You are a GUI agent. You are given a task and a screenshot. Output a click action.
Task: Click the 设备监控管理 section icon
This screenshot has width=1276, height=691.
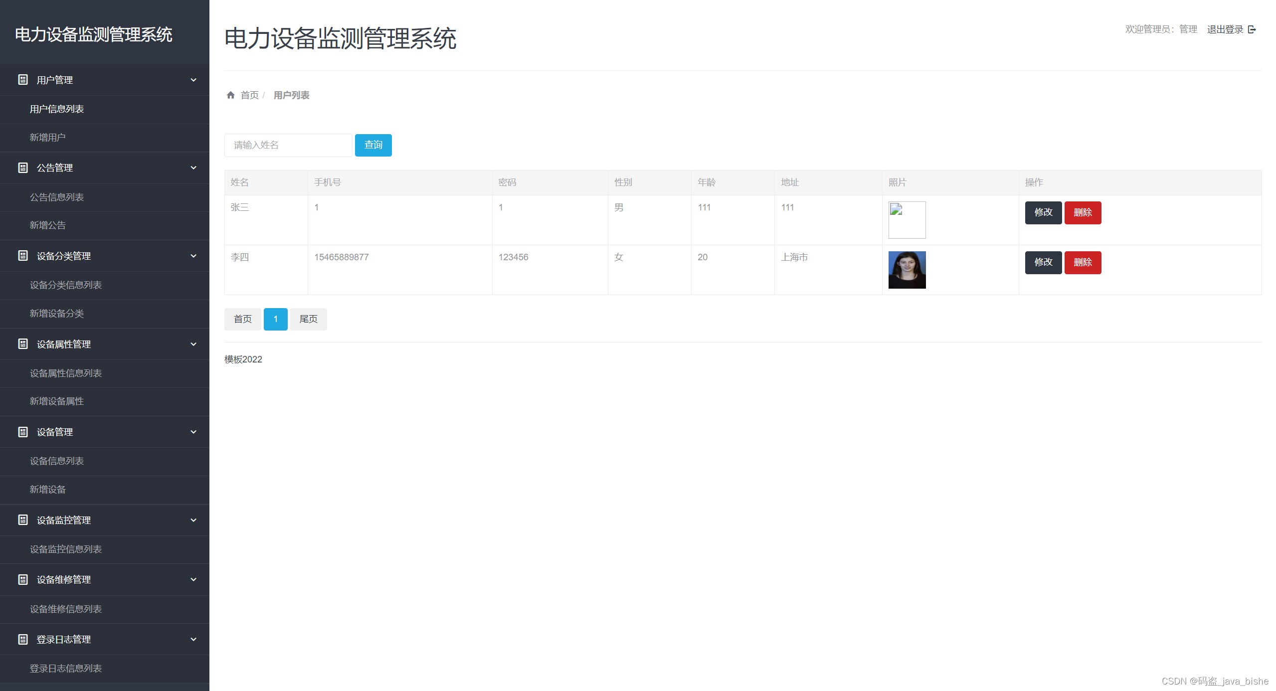click(x=23, y=520)
